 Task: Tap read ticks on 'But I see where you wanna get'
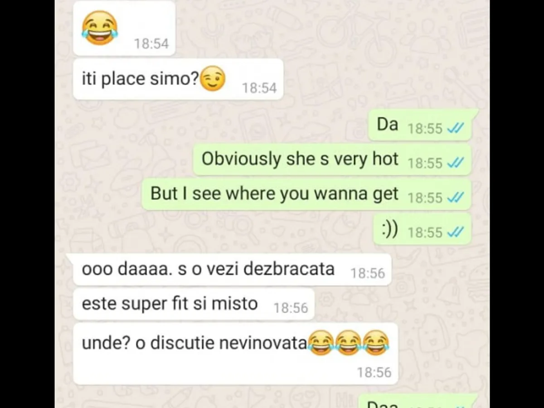pos(456,198)
